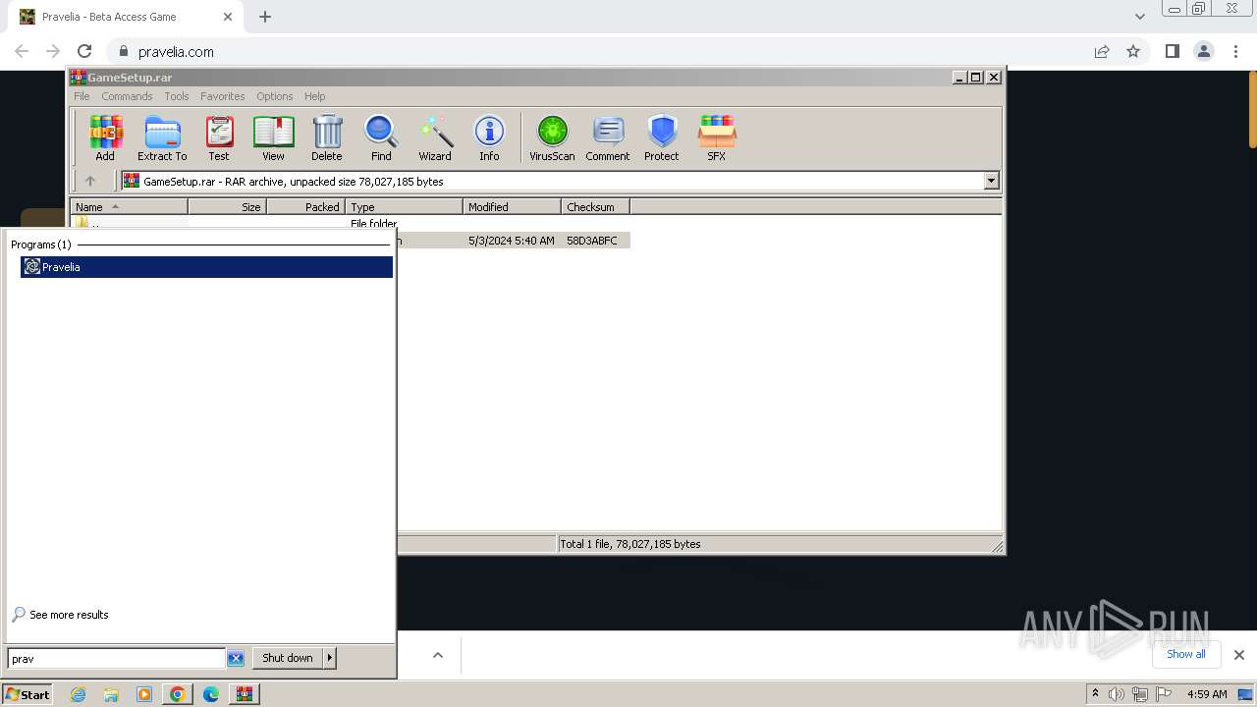Clear the Start menu search text
The image size is (1257, 707).
(x=236, y=659)
